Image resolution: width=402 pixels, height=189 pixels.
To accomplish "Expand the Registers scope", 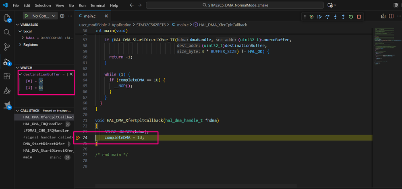I will [x=21, y=45].
